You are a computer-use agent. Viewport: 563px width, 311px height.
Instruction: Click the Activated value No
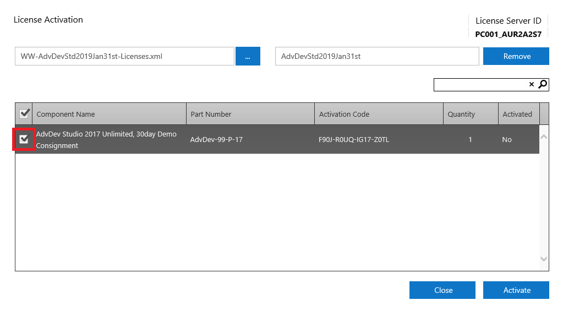tap(507, 140)
